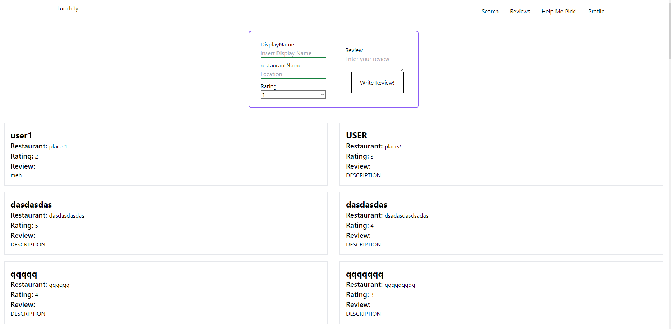Click the Review label in form
Image resolution: width=671 pixels, height=329 pixels.
coord(354,50)
